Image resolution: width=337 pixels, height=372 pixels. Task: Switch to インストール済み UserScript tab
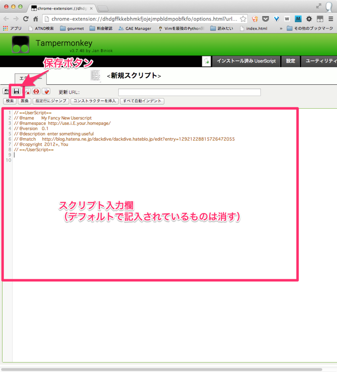click(246, 61)
